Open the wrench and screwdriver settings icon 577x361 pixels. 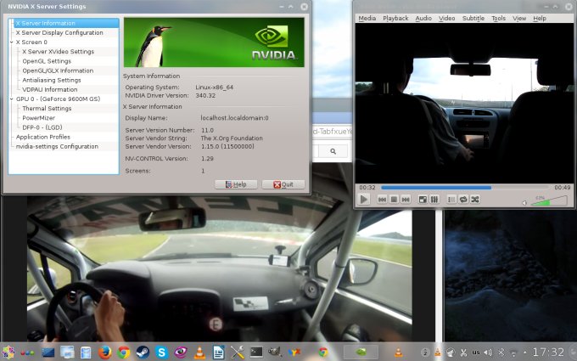pyautogui.click(x=238, y=353)
